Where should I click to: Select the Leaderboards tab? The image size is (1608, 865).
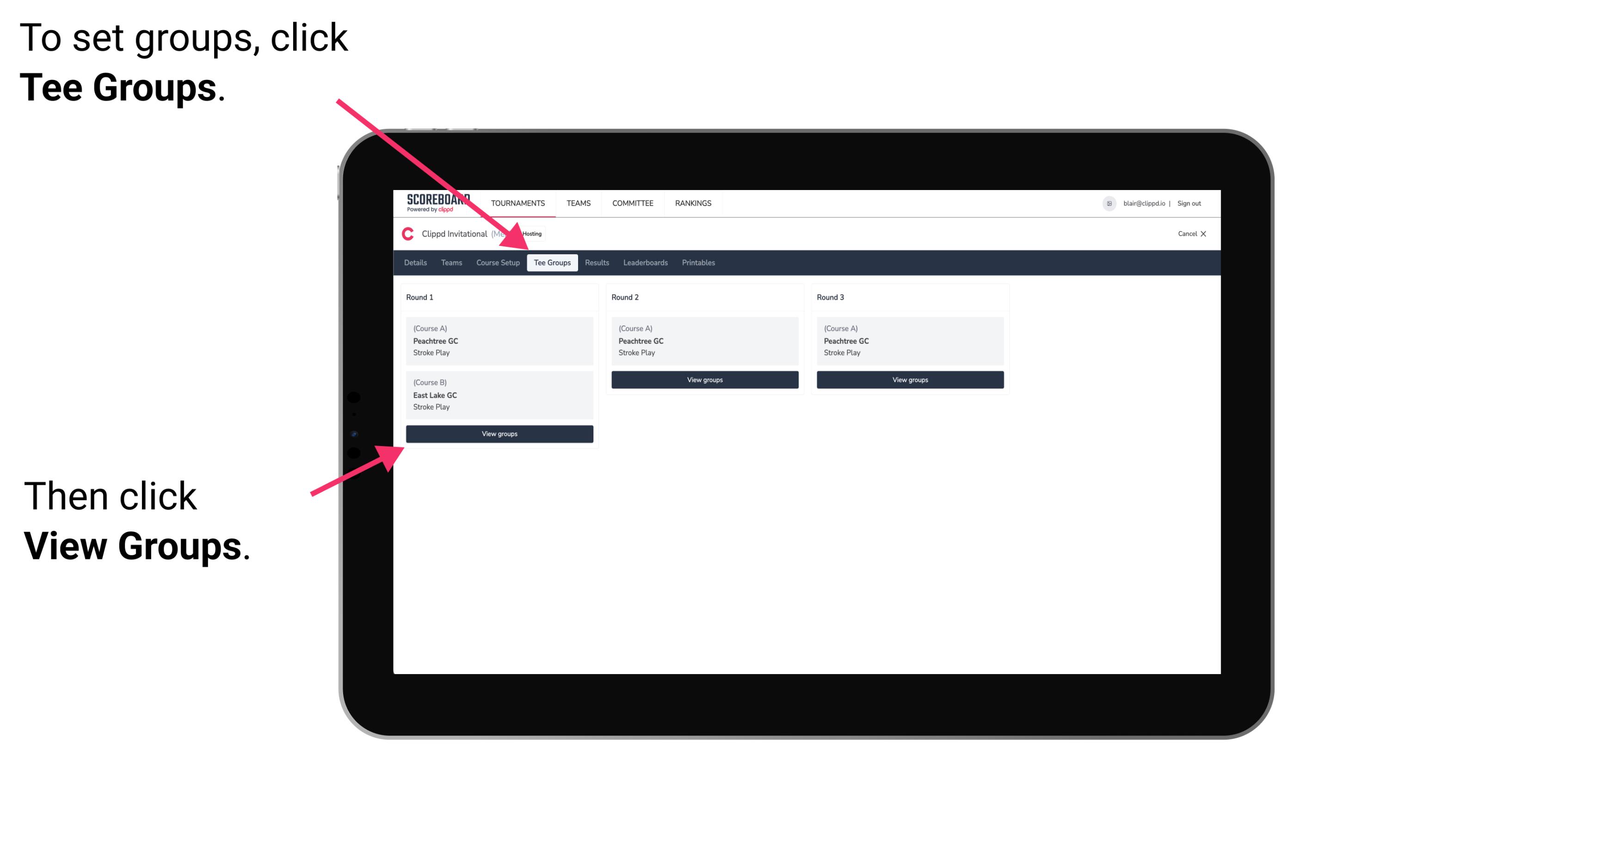pos(645,262)
